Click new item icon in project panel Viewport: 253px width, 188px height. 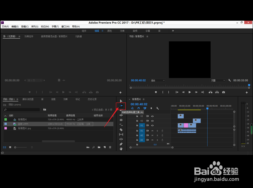point(105,147)
